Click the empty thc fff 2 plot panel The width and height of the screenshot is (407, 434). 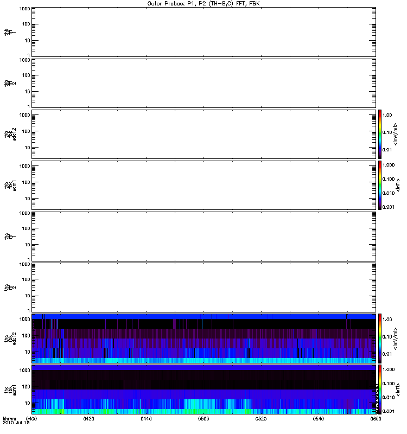[204, 288]
